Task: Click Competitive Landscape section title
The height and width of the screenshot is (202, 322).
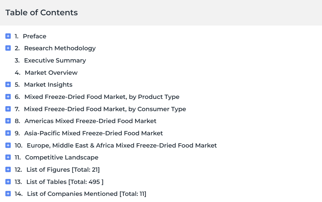Action: [62, 158]
